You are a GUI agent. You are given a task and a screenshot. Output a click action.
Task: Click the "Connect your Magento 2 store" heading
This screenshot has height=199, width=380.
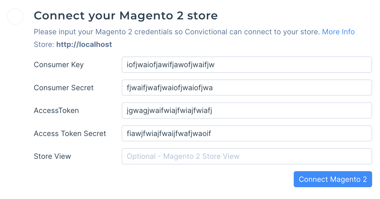[126, 16]
